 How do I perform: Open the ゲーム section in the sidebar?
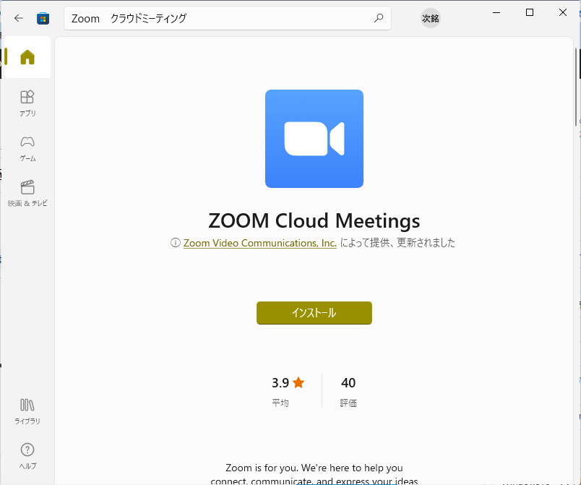[27, 148]
